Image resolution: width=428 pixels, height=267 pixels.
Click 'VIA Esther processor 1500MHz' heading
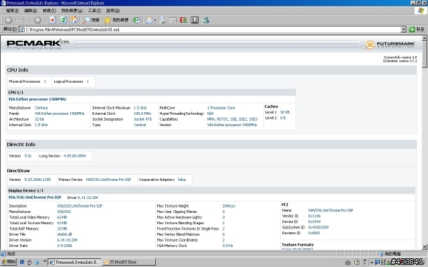(37, 99)
